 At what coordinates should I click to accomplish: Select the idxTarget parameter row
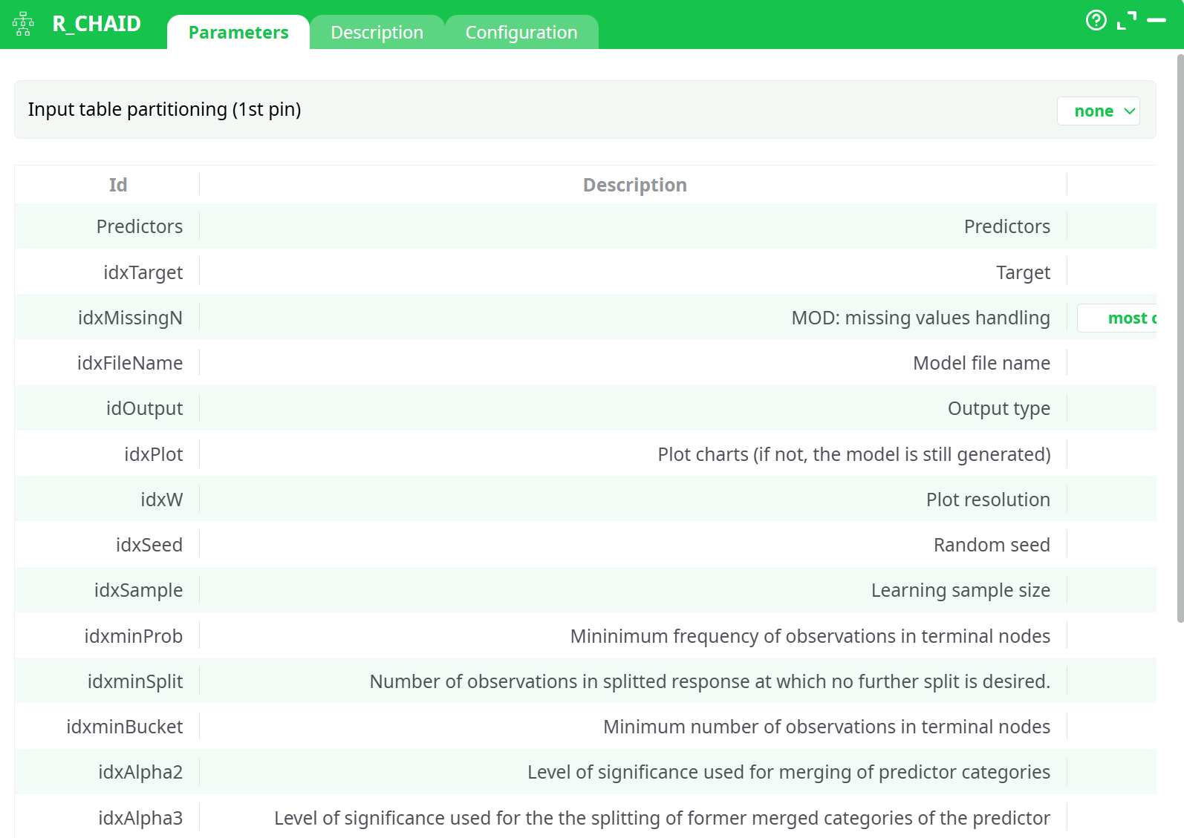(143, 272)
